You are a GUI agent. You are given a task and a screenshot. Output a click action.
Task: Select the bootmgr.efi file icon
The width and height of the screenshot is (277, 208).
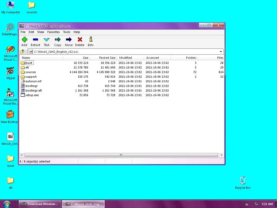click(23, 90)
